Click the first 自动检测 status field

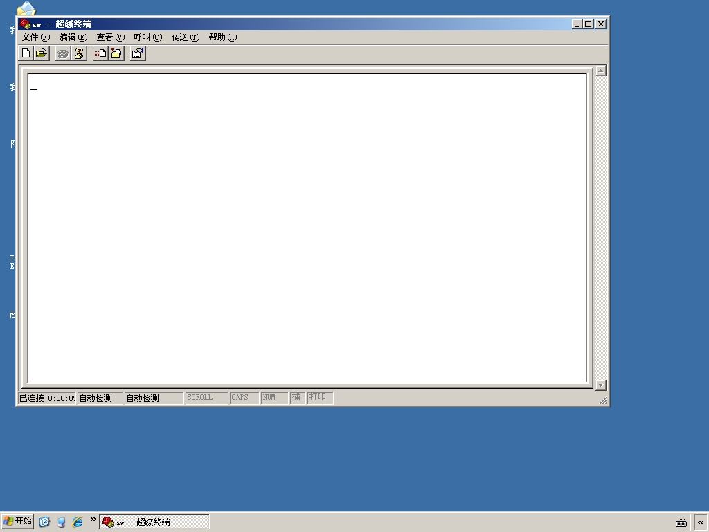point(100,398)
